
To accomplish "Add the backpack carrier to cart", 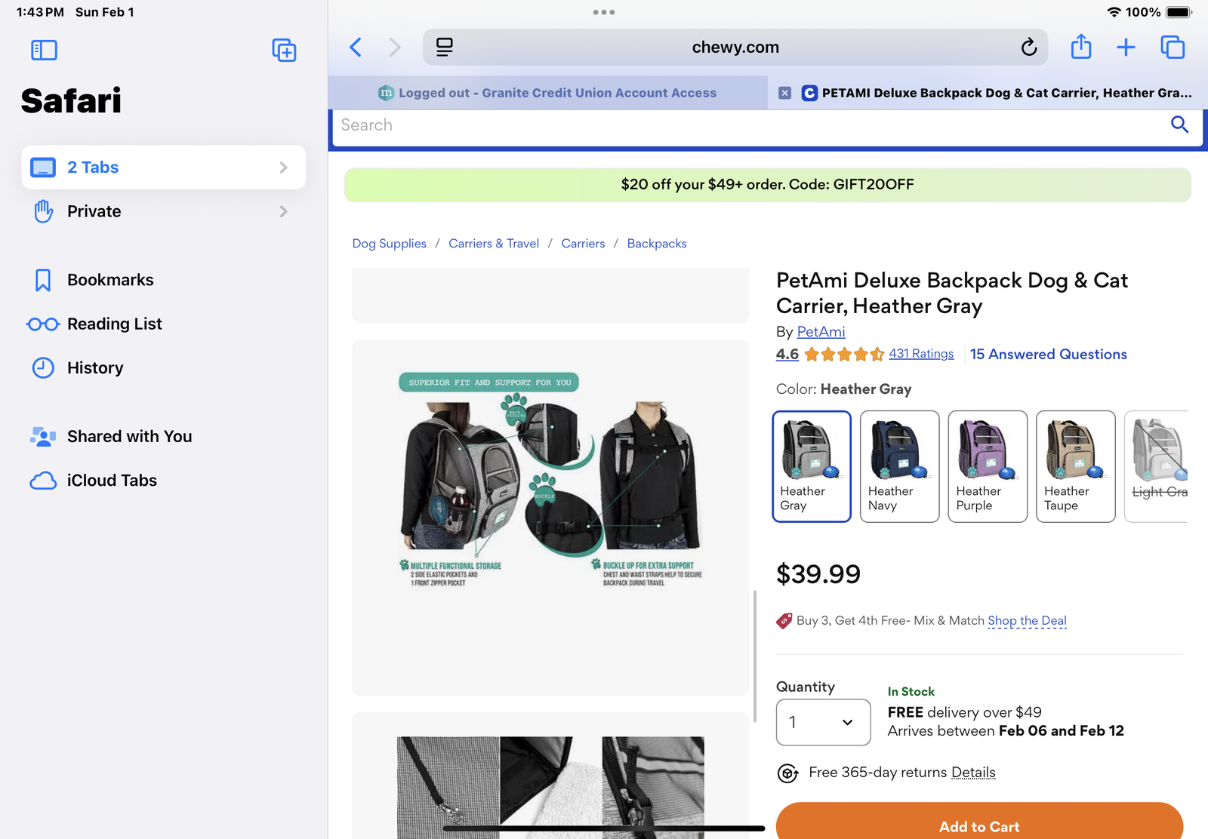I will click(x=979, y=825).
